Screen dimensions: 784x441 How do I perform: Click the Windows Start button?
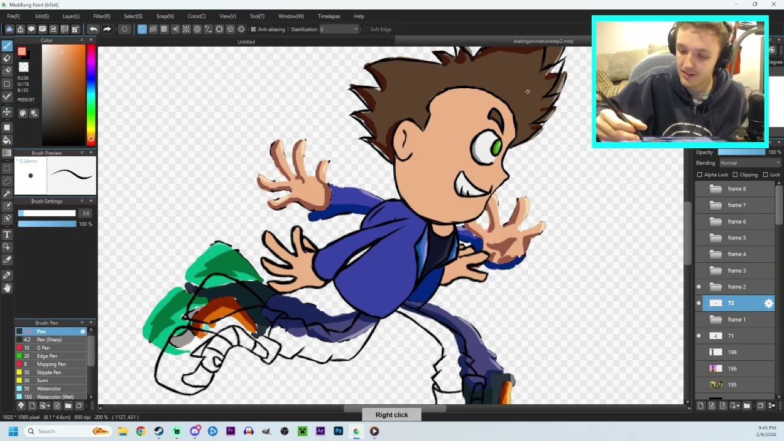pyautogui.click(x=13, y=431)
